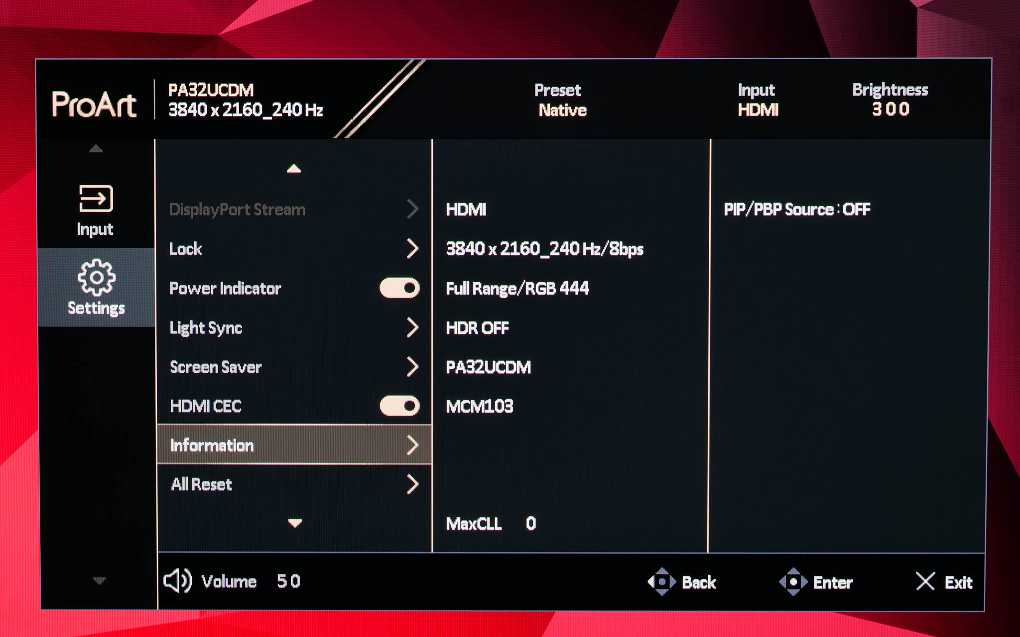Open the All Reset chevron
The width and height of the screenshot is (1020, 637).
click(412, 484)
